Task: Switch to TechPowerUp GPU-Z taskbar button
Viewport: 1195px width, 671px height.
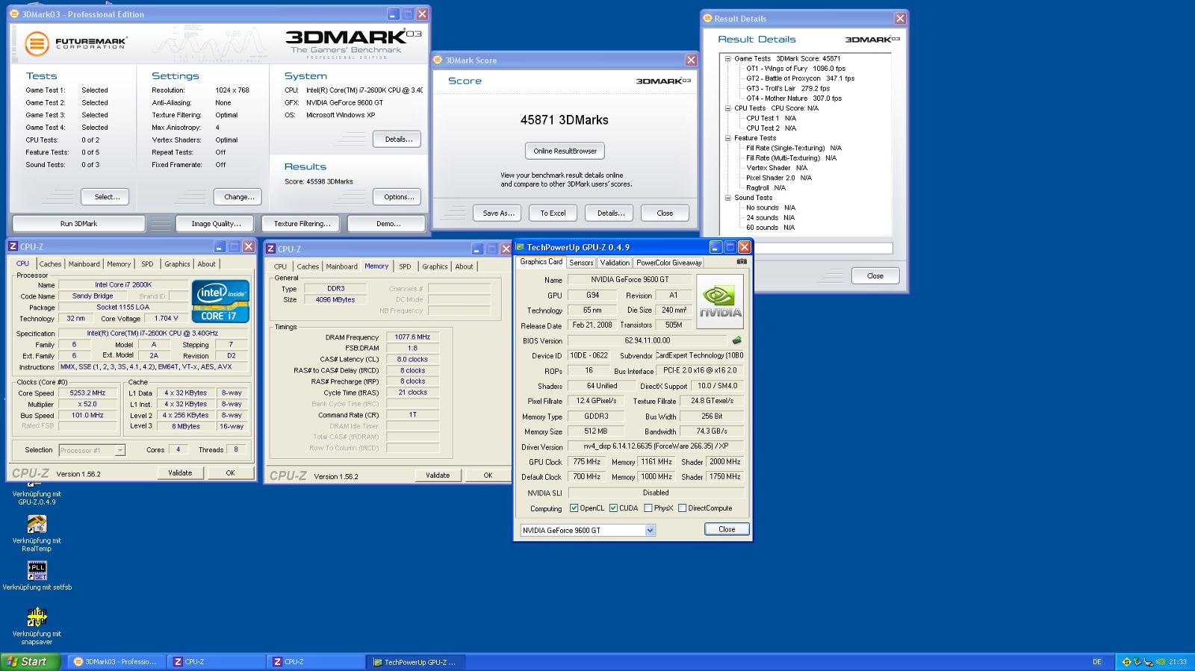Action: (416, 661)
